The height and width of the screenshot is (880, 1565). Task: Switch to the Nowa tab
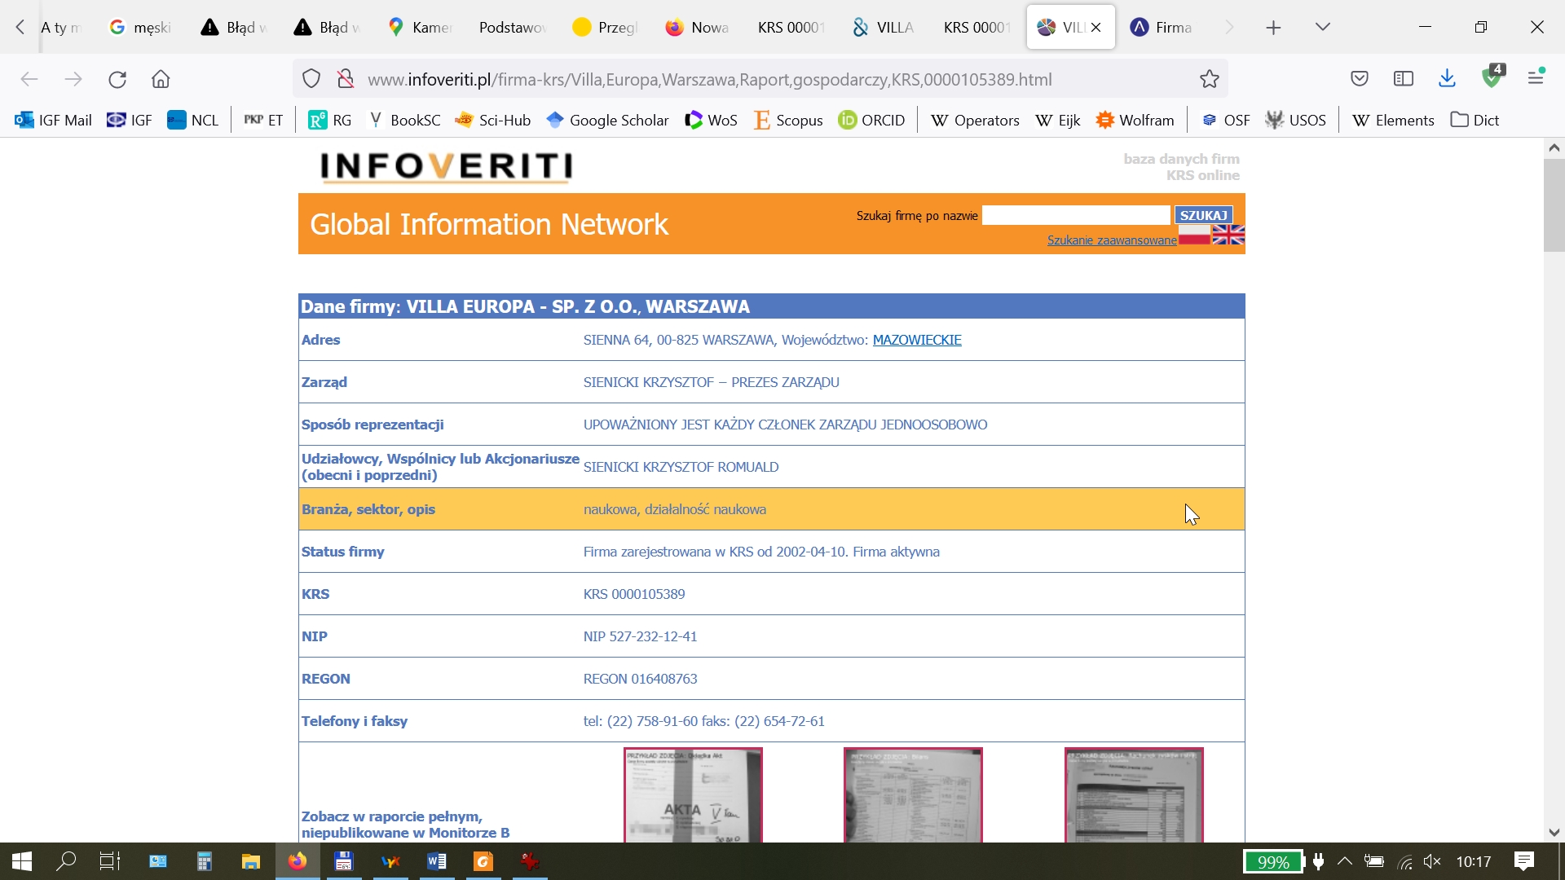[699, 28]
